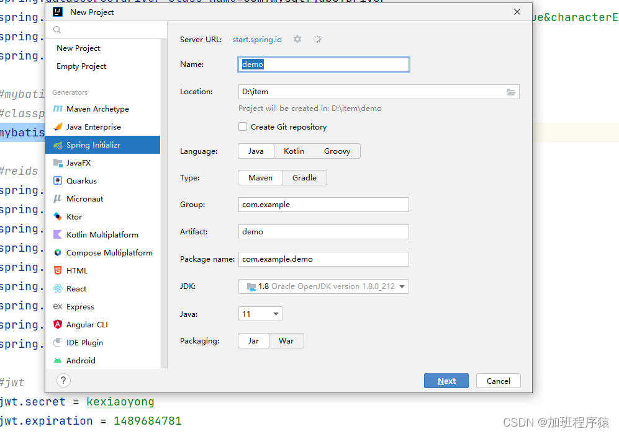Open the Java version 11 dropdown
Screen dimensions: 619x434
(x=261, y=314)
